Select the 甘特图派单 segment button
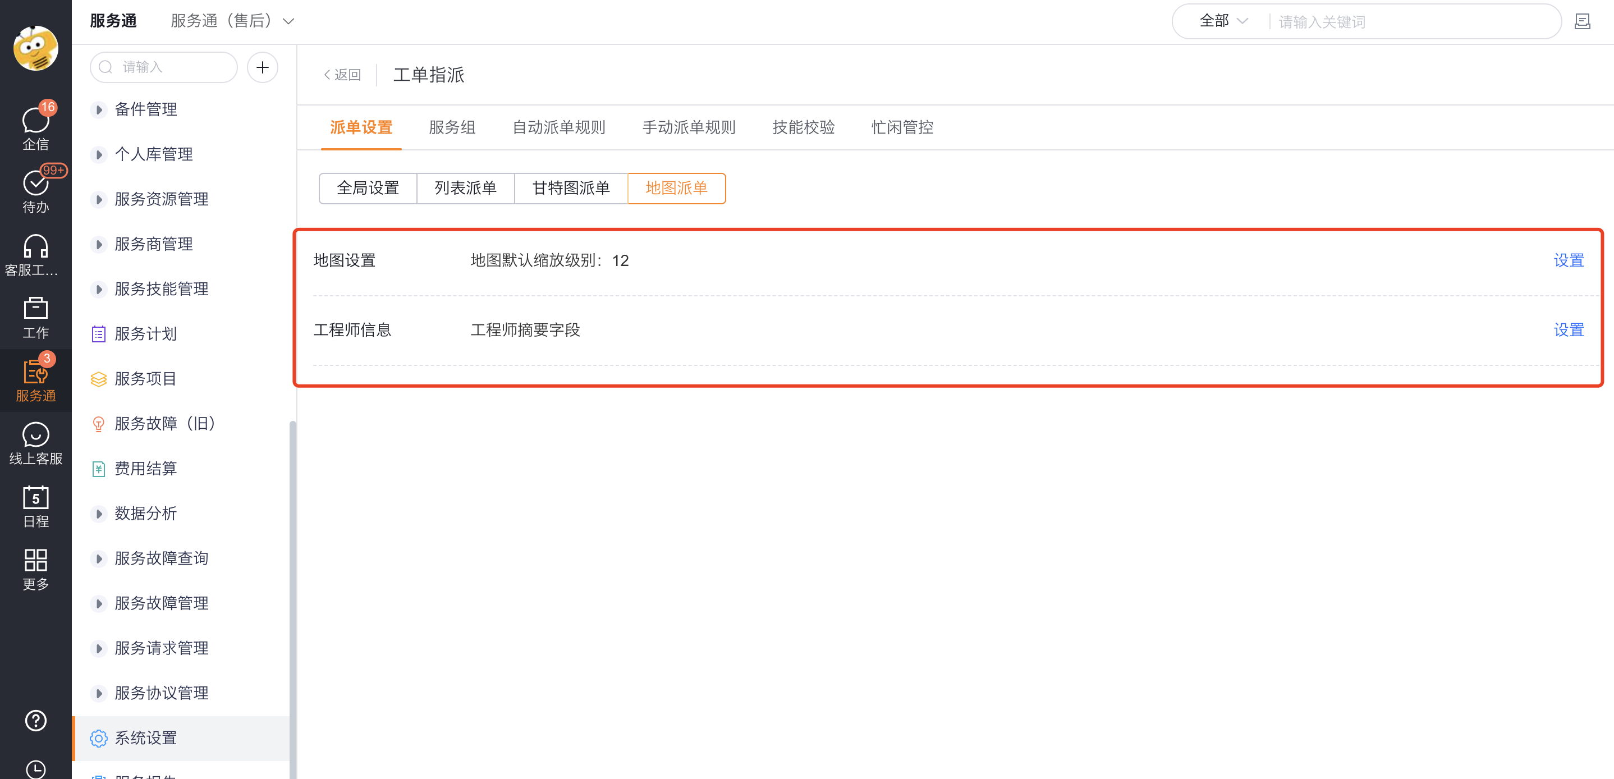 tap(571, 188)
